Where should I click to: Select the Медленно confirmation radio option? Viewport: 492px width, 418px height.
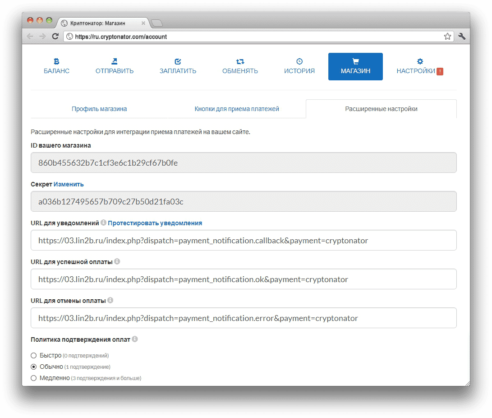[x=33, y=378]
